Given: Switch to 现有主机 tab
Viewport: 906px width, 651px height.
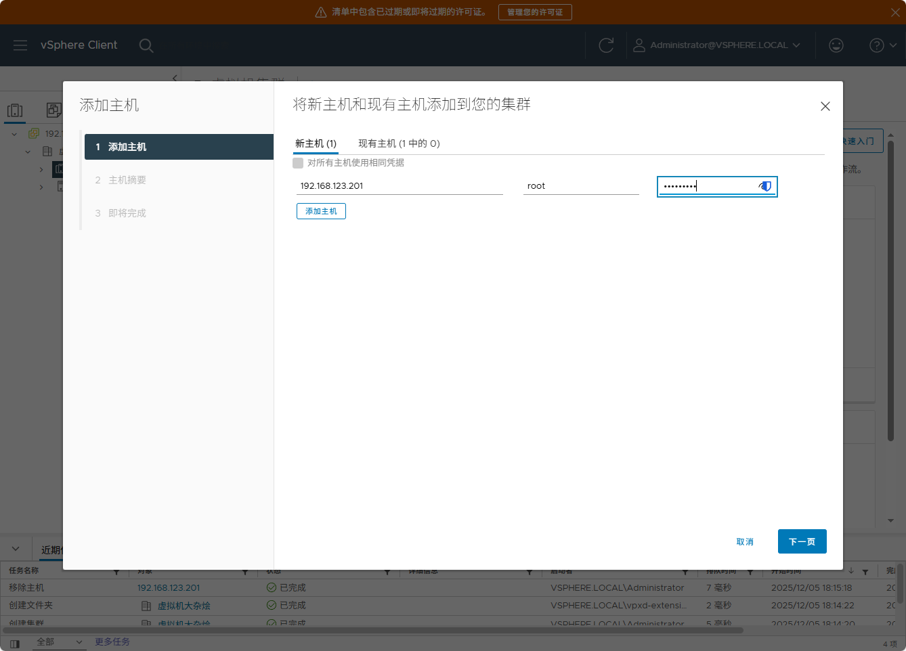Looking at the screenshot, I should pyautogui.click(x=398, y=143).
